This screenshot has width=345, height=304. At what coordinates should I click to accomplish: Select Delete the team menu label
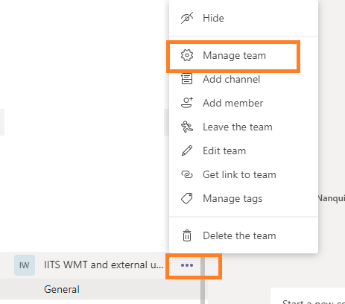239,235
